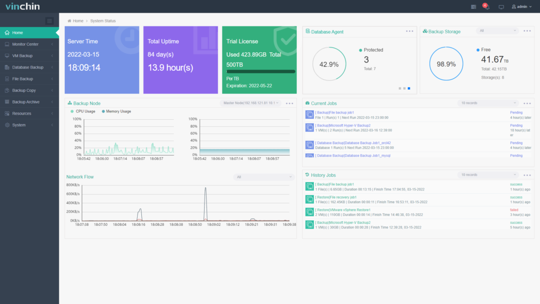The image size is (540, 304).
Task: Click the grid list icon beside notifications
Action: pyautogui.click(x=473, y=6)
